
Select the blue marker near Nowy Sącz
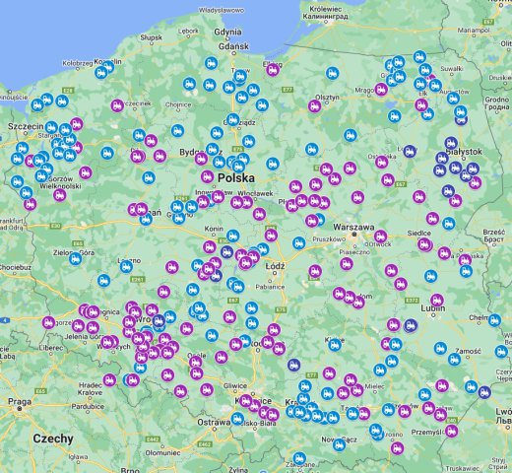click(x=339, y=445)
